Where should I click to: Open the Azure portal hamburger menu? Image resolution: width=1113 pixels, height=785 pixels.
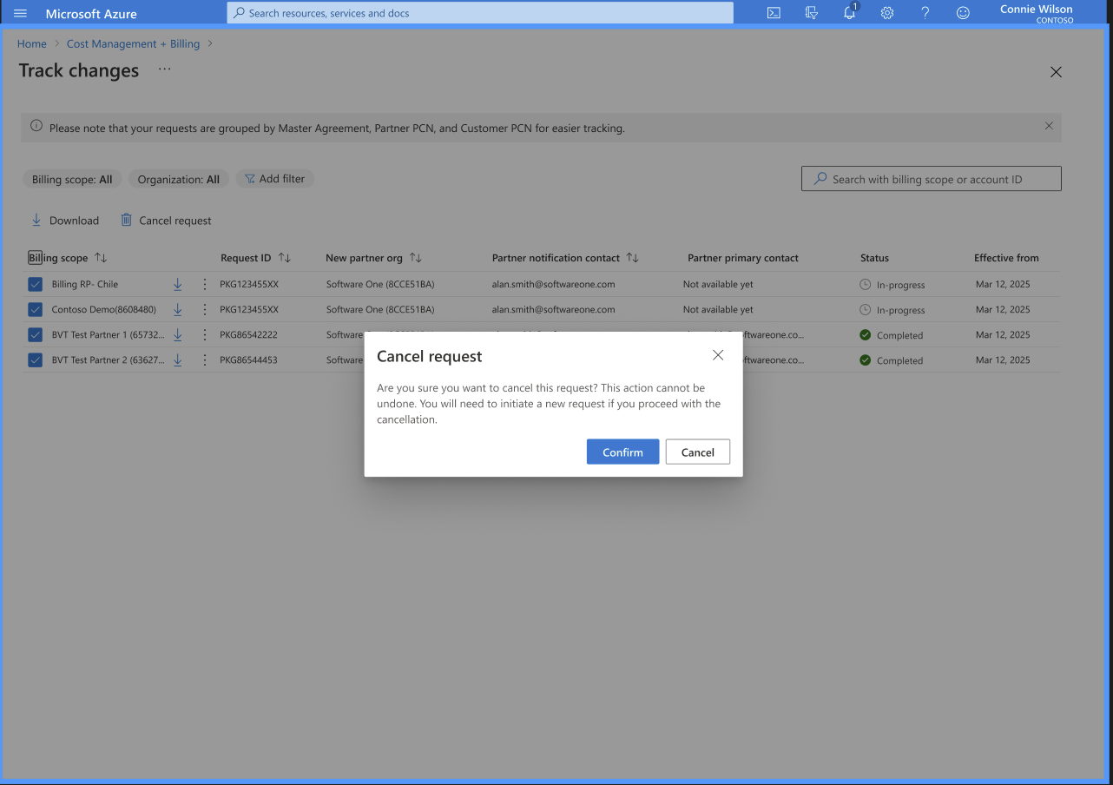point(21,13)
